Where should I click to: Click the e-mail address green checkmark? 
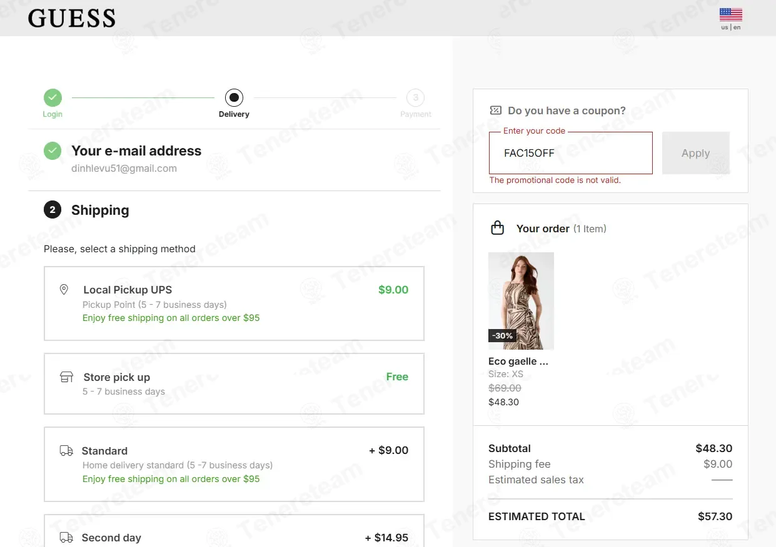click(x=53, y=150)
